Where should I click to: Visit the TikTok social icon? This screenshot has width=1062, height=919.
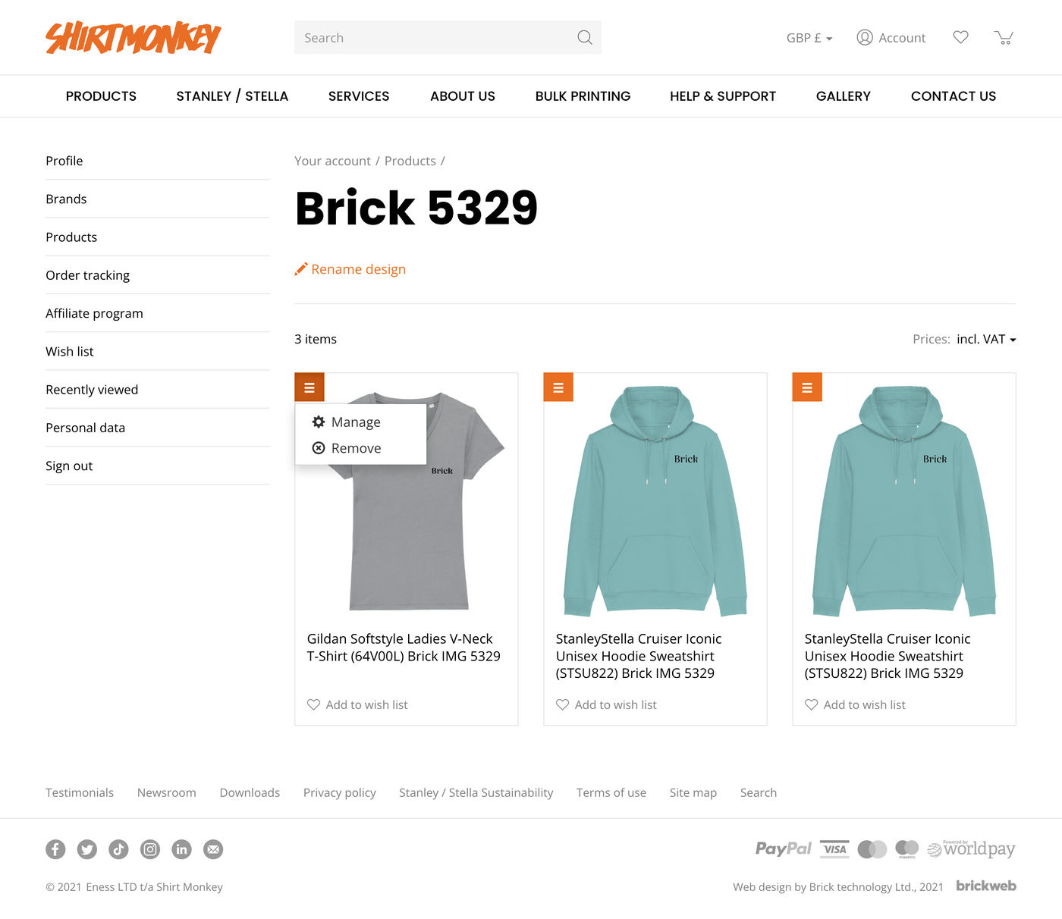pyautogui.click(x=118, y=849)
